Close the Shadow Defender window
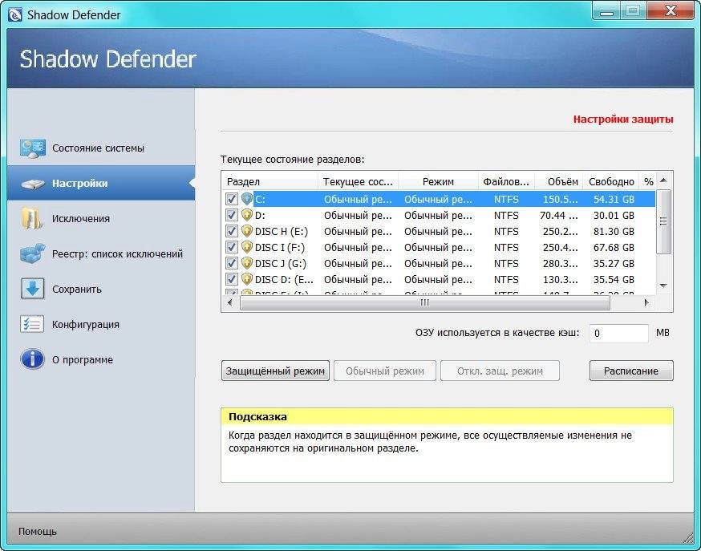This screenshot has width=701, height=551. pyautogui.click(x=671, y=11)
